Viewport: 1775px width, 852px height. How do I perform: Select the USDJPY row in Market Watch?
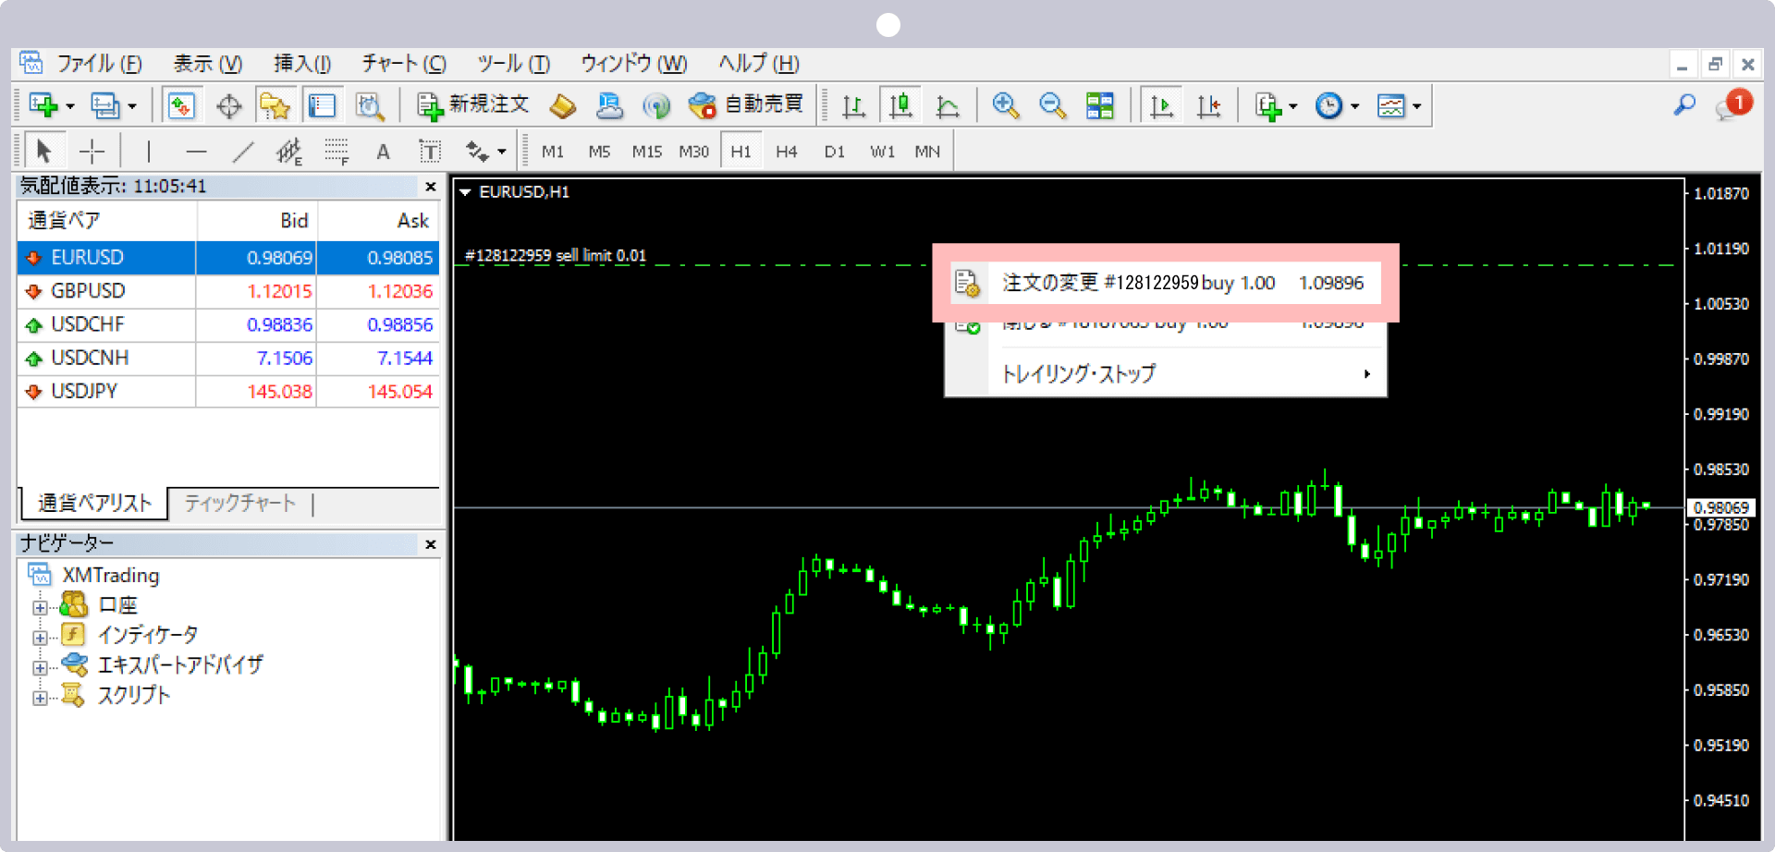coord(227,392)
